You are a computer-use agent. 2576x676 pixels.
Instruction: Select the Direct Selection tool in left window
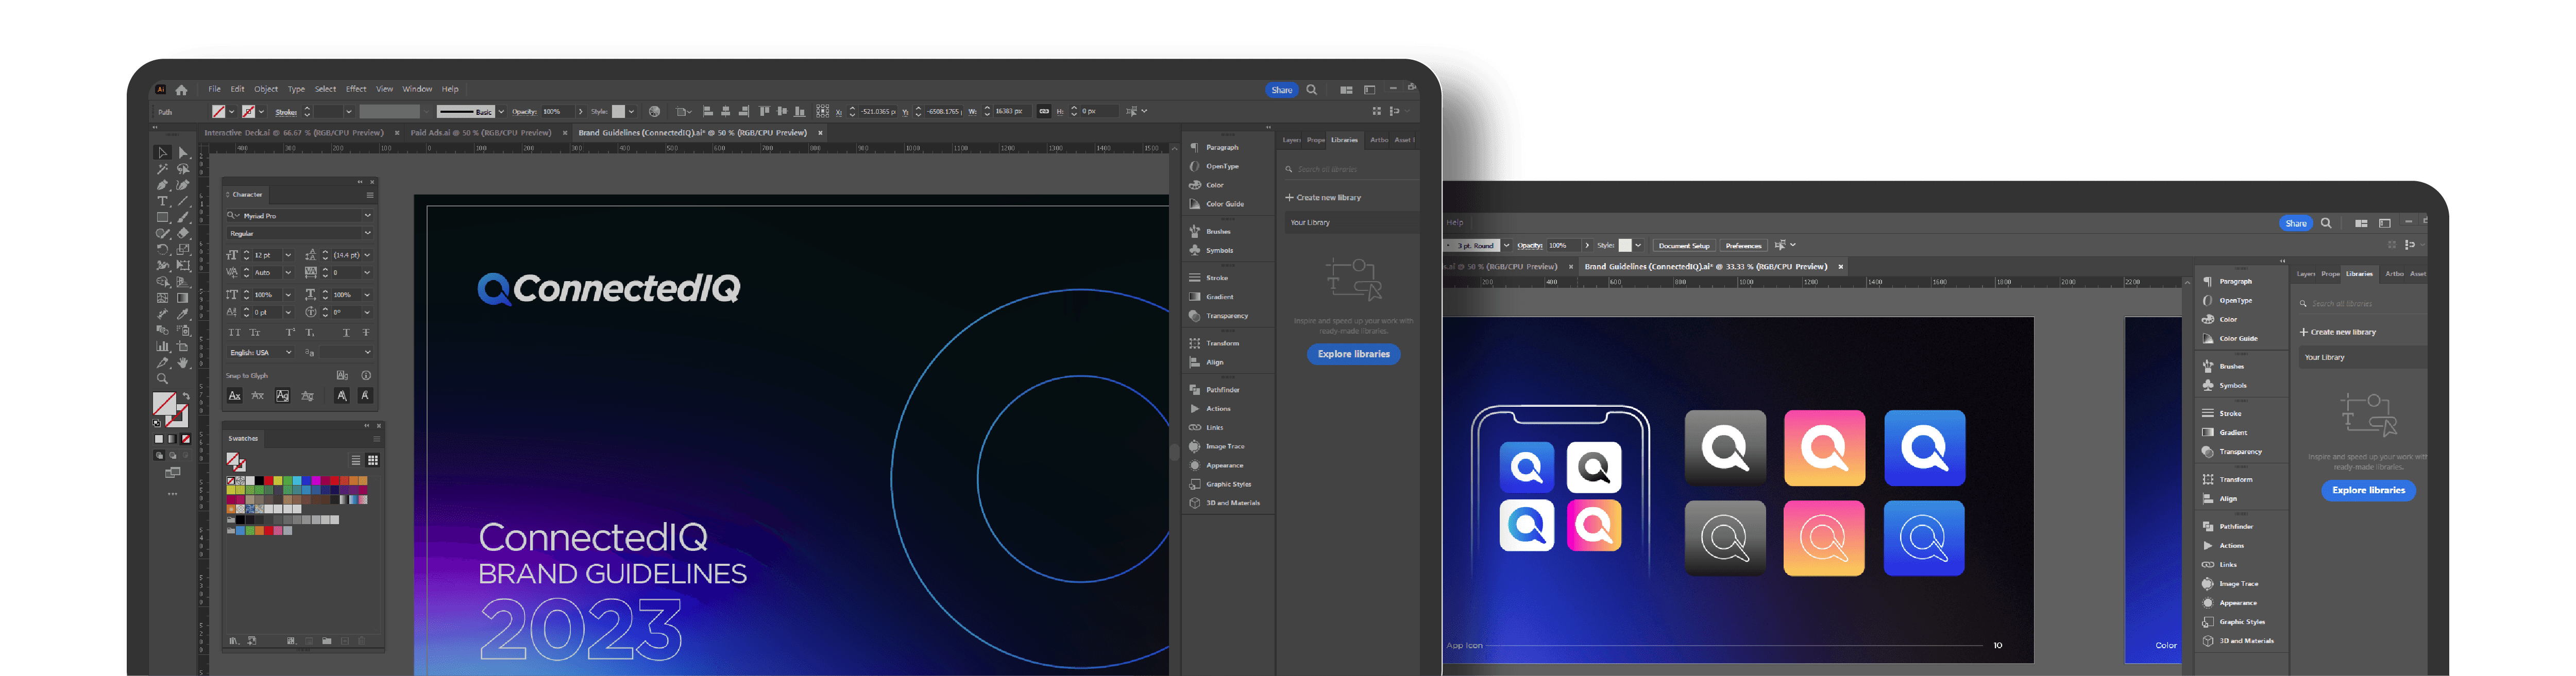click(x=183, y=153)
